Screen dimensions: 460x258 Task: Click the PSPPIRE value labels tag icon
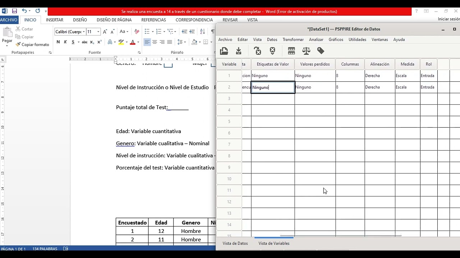321,51
